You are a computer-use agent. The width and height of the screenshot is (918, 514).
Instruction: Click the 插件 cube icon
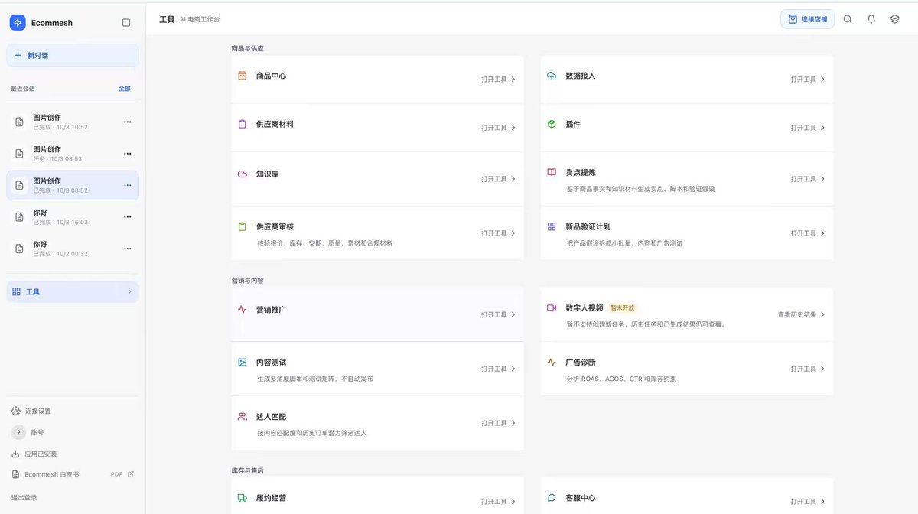(x=552, y=124)
